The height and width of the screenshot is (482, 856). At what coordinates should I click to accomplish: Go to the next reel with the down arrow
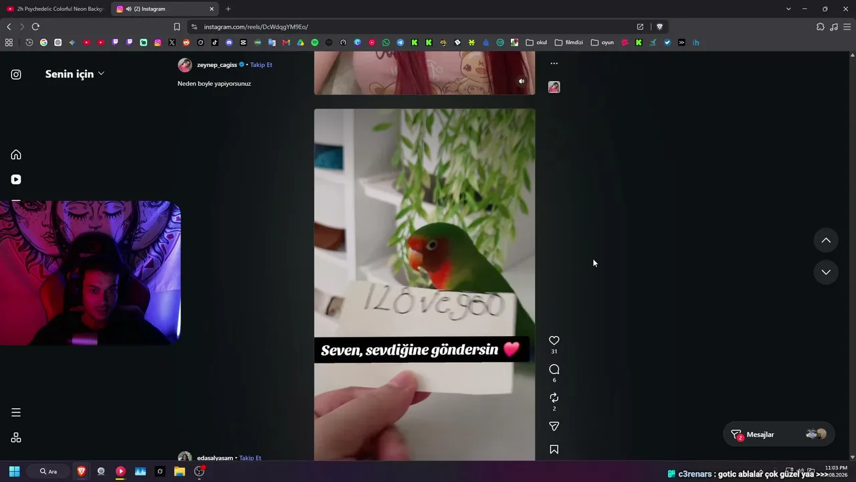click(826, 272)
